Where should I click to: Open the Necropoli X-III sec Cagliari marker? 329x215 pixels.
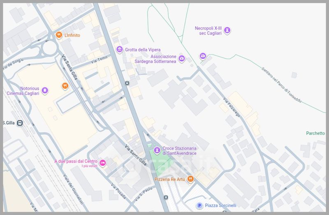click(x=227, y=30)
